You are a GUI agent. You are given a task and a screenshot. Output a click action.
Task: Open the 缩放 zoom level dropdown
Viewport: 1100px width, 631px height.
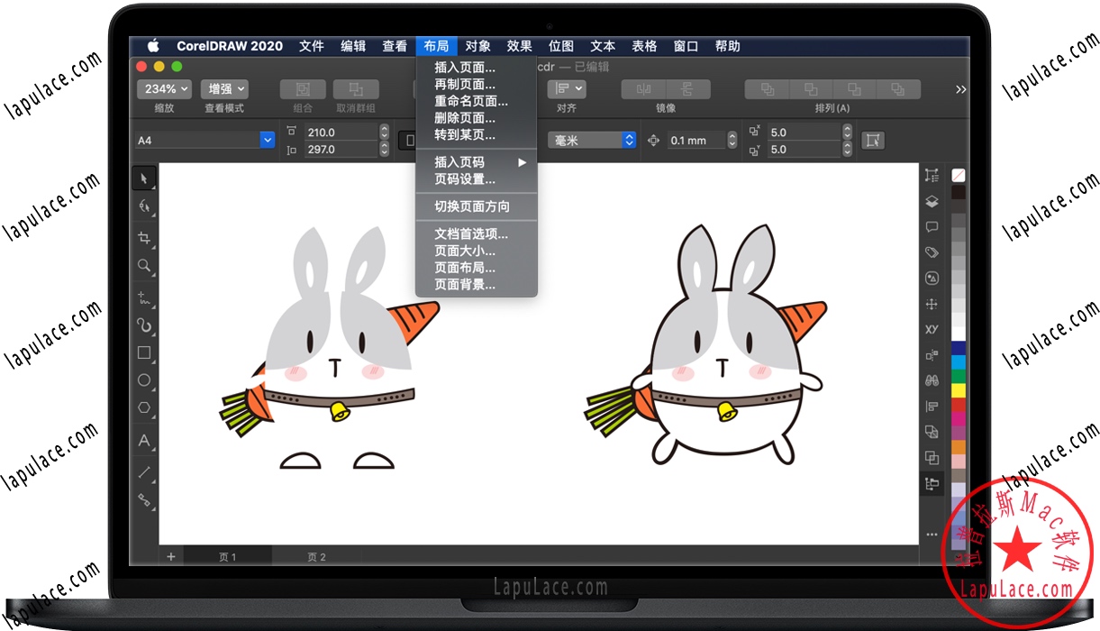[163, 88]
